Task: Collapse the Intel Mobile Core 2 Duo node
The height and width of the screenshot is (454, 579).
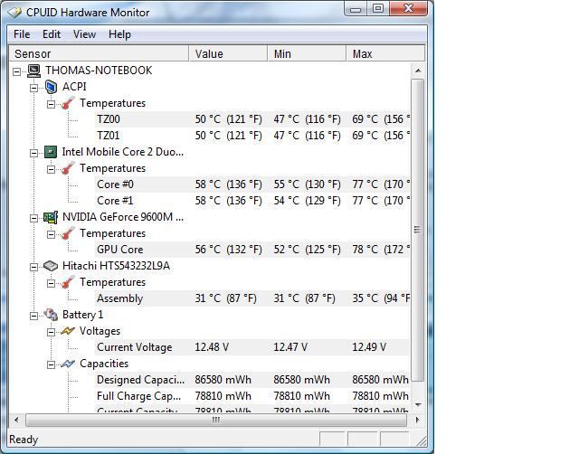Action: pos(34,153)
